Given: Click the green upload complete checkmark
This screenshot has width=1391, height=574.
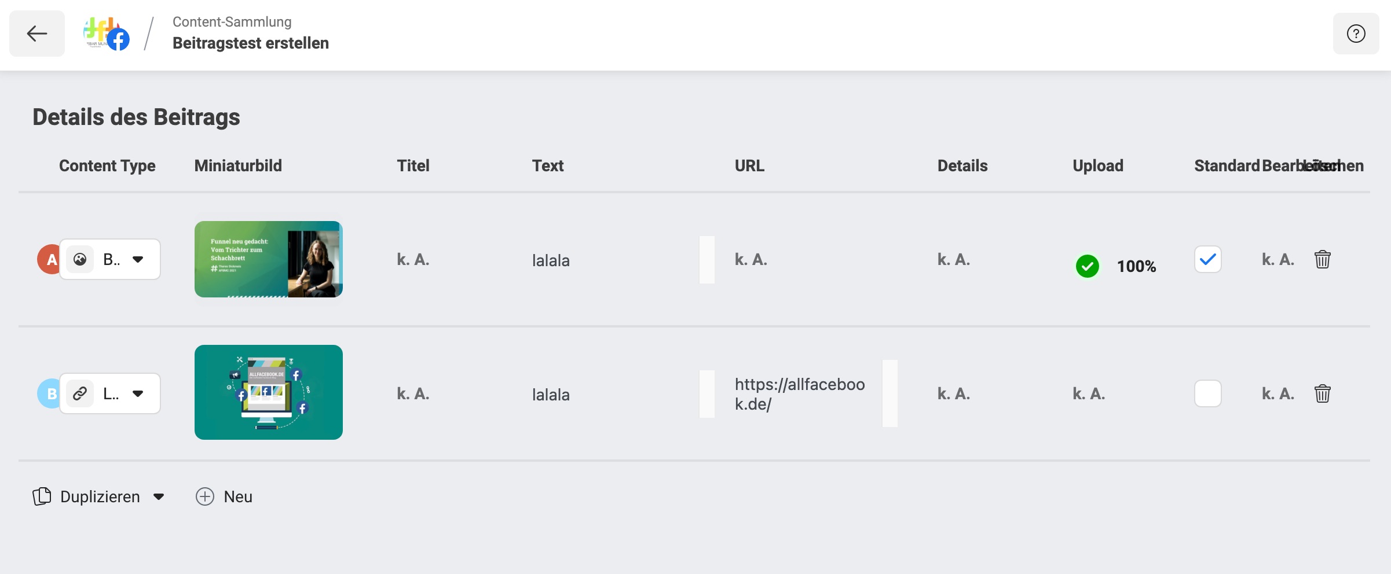Looking at the screenshot, I should point(1088,266).
